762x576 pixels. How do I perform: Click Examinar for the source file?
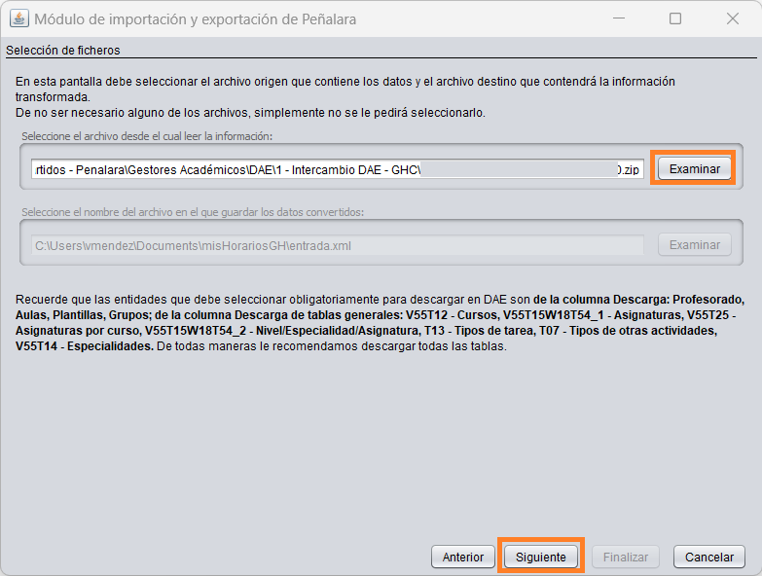click(695, 169)
